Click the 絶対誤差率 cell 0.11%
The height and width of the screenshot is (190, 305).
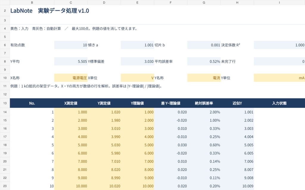click(x=204, y=178)
